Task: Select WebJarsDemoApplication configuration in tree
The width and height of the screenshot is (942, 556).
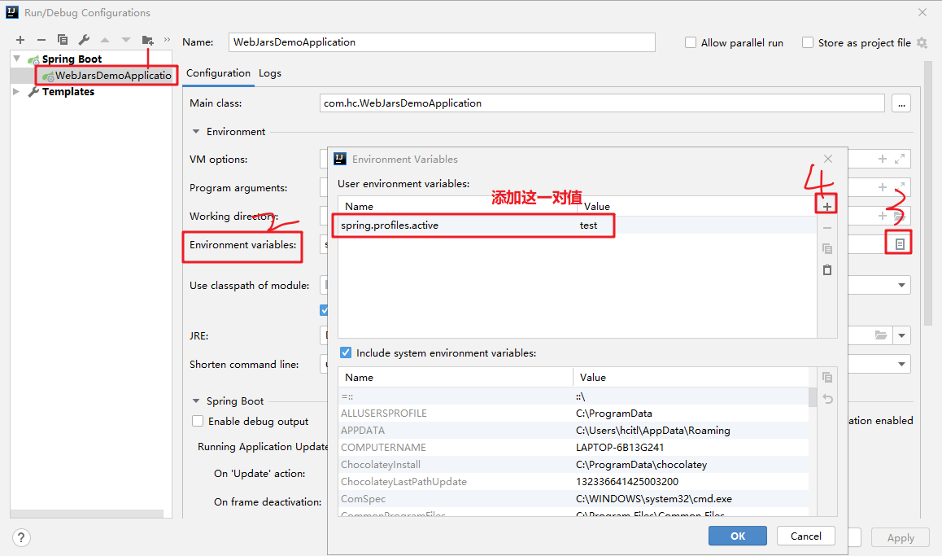Action: 107,75
